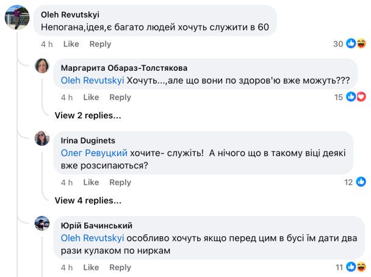Viewport: 371px width, 277px height.
Task: Click the 4 h timestamp on Oleh's comment
Action: pyautogui.click(x=48, y=44)
